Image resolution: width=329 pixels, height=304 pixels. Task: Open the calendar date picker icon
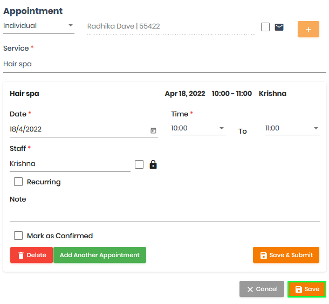[x=153, y=130]
